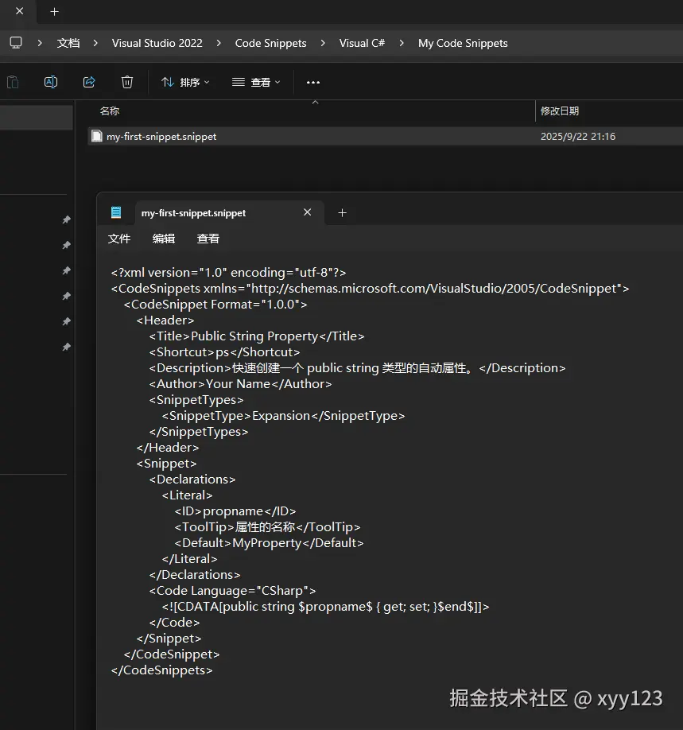The image size is (683, 730).
Task: Sort by the 修改日期 column header
Action: [559, 111]
